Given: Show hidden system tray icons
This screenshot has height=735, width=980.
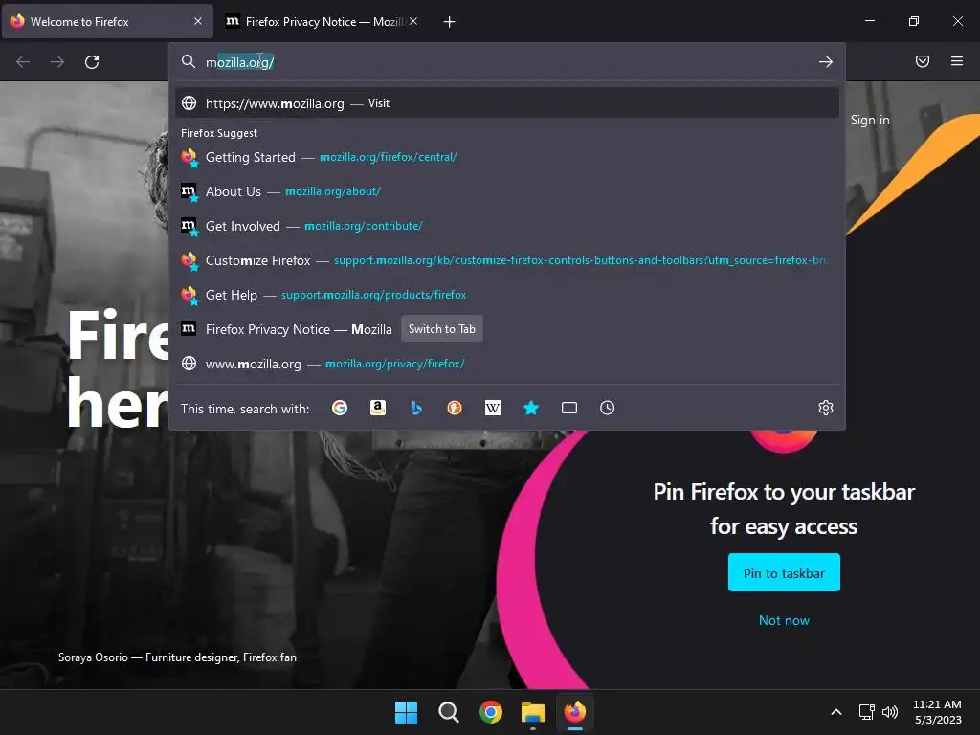Looking at the screenshot, I should click(x=836, y=712).
